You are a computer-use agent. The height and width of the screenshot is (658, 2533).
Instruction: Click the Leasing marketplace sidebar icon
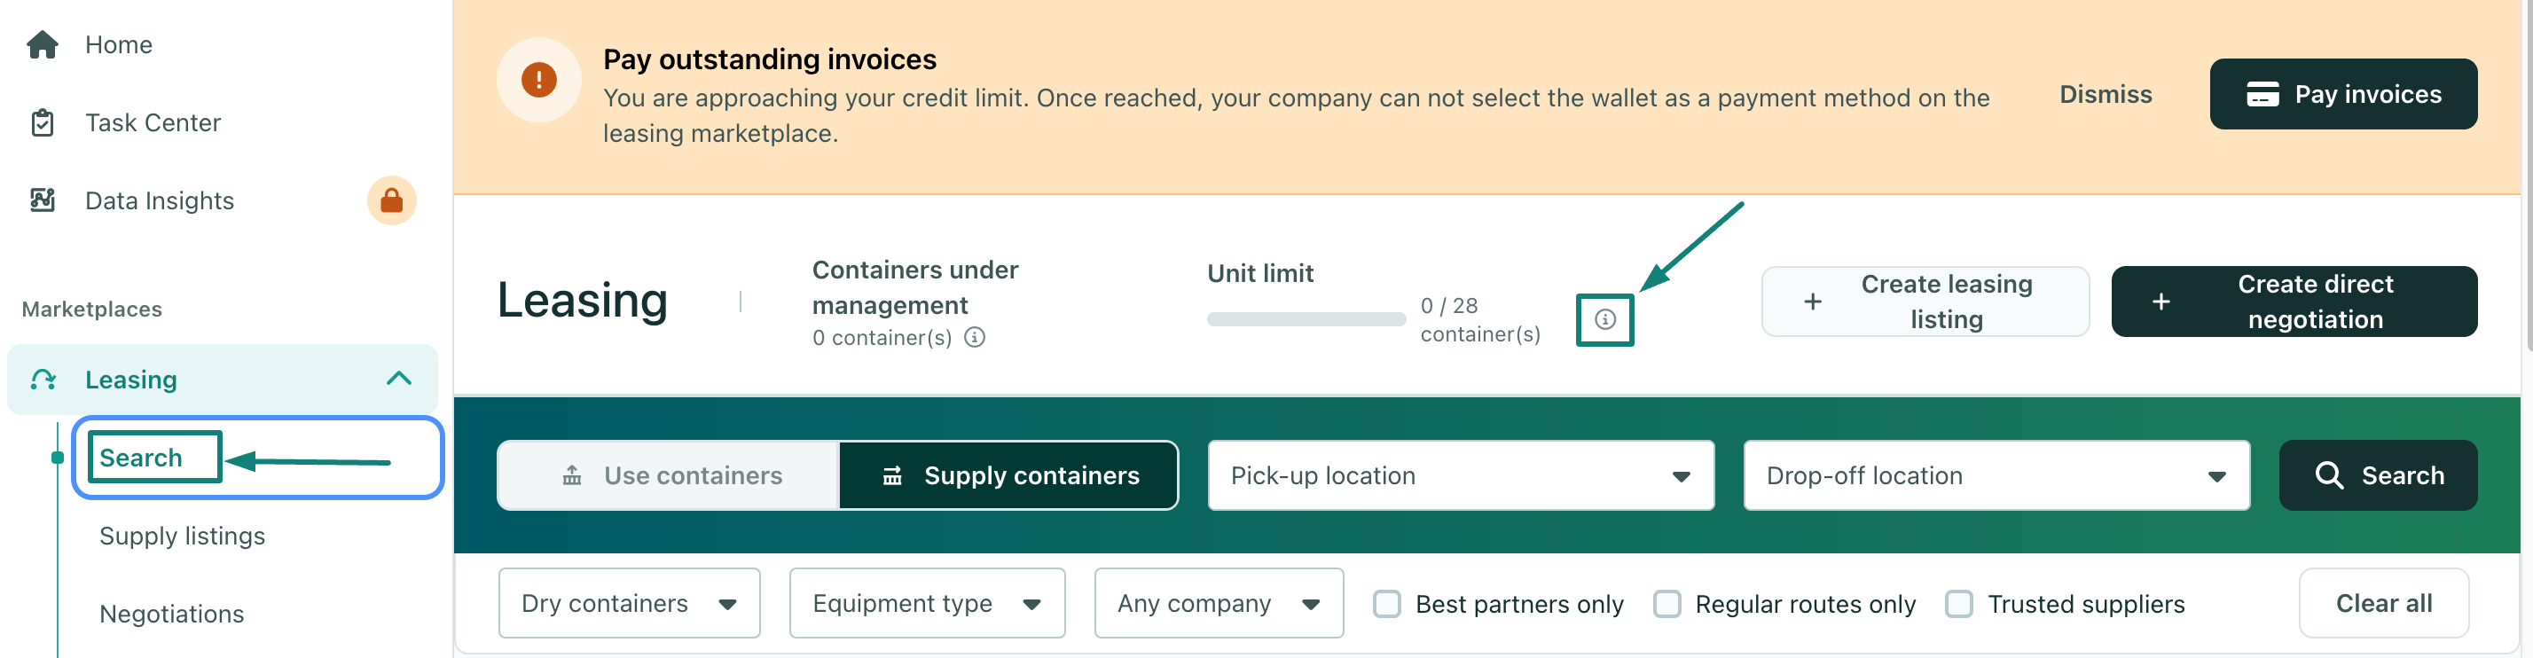click(43, 380)
